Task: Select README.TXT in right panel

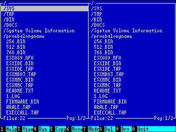Action: [x=108, y=91]
